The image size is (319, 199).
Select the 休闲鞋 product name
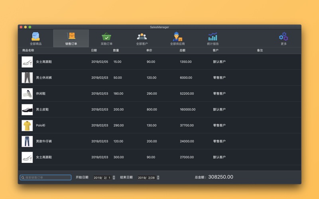pos(41,94)
